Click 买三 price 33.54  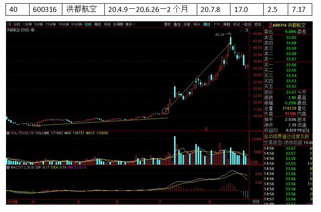point(291,75)
